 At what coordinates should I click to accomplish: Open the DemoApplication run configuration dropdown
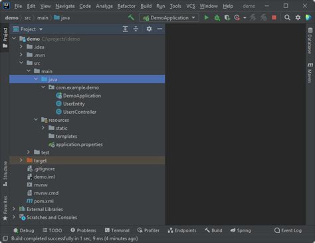click(x=169, y=18)
